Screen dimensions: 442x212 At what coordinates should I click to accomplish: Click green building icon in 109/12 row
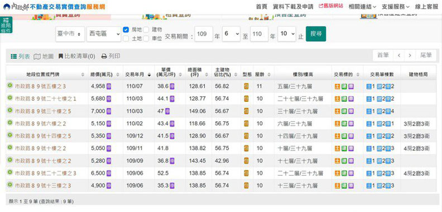click(x=344, y=136)
